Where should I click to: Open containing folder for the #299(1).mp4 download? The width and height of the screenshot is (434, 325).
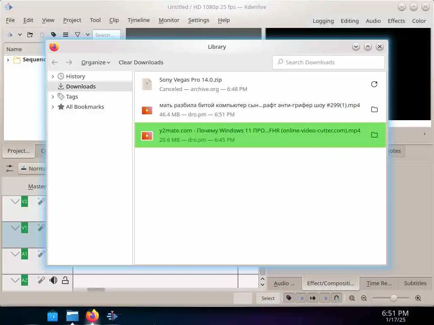tap(374, 110)
